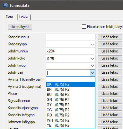Image resolution: width=123 pixels, height=129 pixels.
Task: Click Lisää teksti for Johdintyyppi
Action: 110,65
